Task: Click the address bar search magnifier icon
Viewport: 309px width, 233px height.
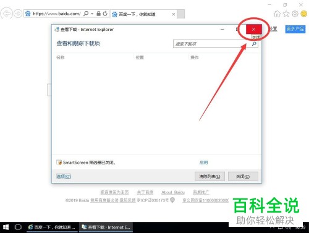Action: pyautogui.click(x=86, y=14)
